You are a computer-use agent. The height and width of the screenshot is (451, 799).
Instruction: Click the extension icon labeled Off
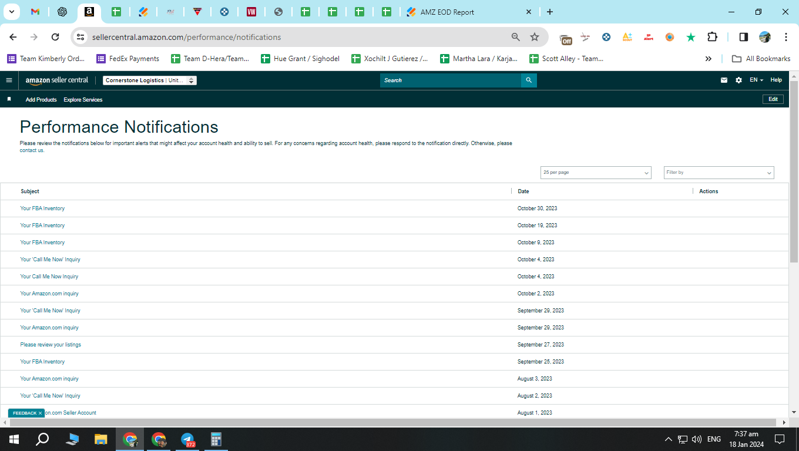[x=565, y=38]
